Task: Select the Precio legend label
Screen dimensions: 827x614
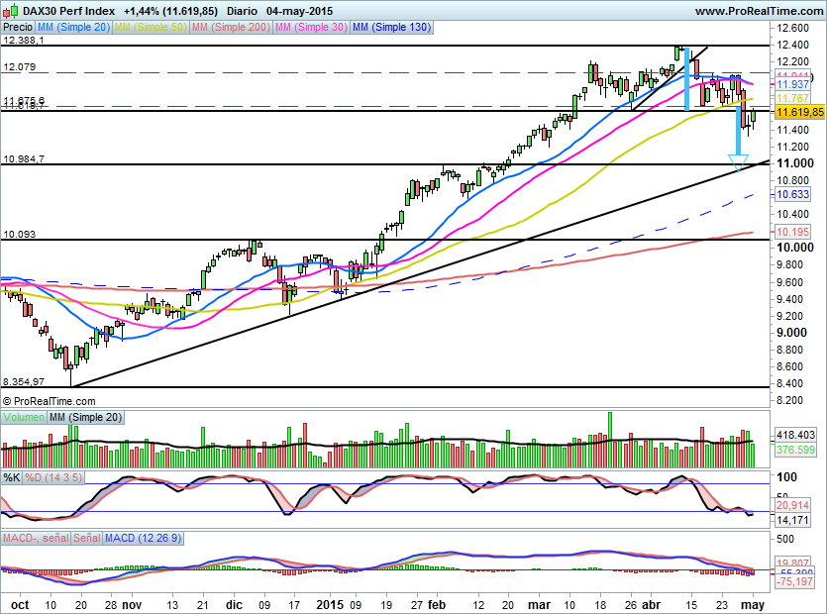Action: tap(18, 27)
